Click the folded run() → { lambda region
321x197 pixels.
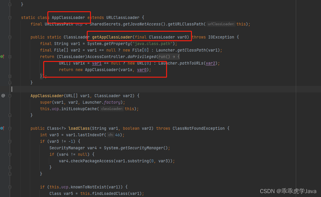tap(169, 57)
